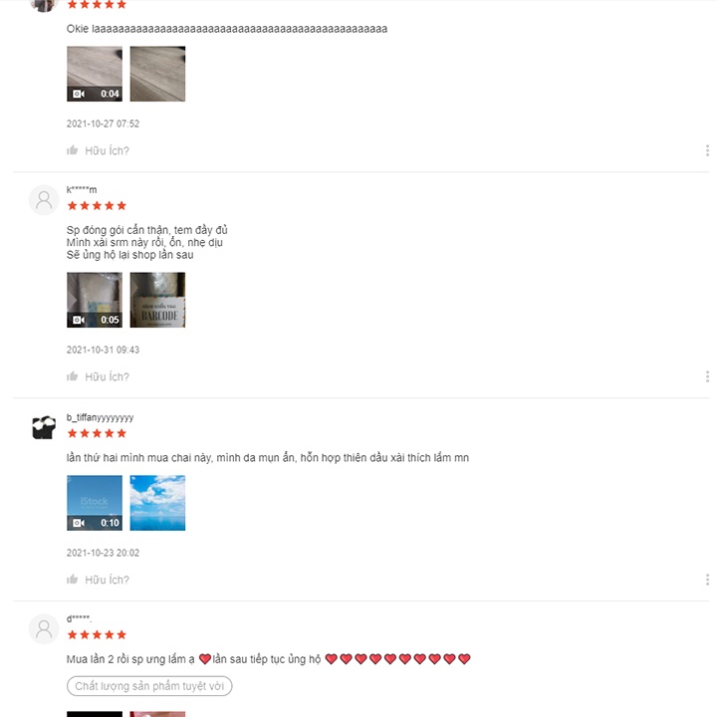This screenshot has height=717, width=717.
Task: Open three-dot menu for the 2021-10-27 review
Action: click(707, 150)
